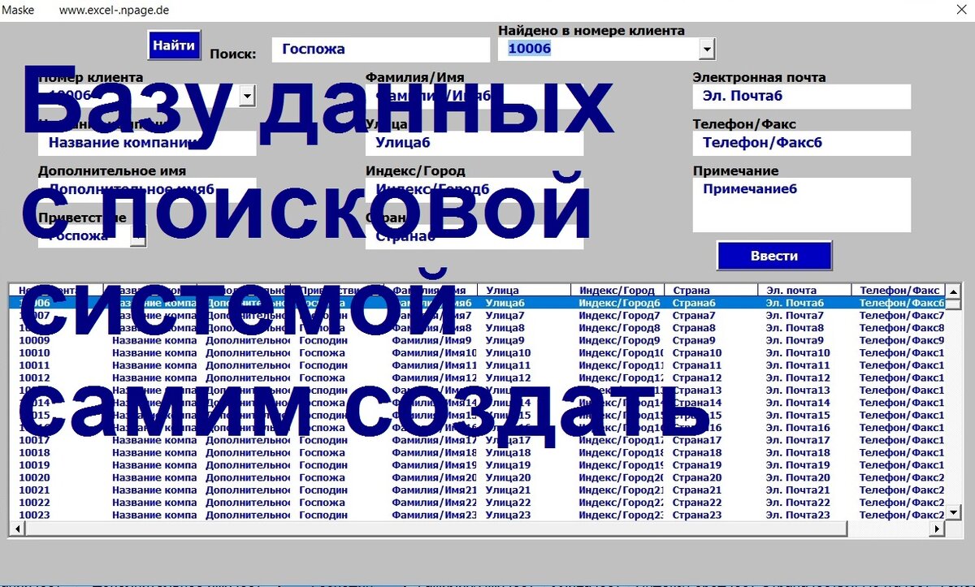Screen dimensions: 975x587
Task: Select list row 10019
Action: [478, 465]
